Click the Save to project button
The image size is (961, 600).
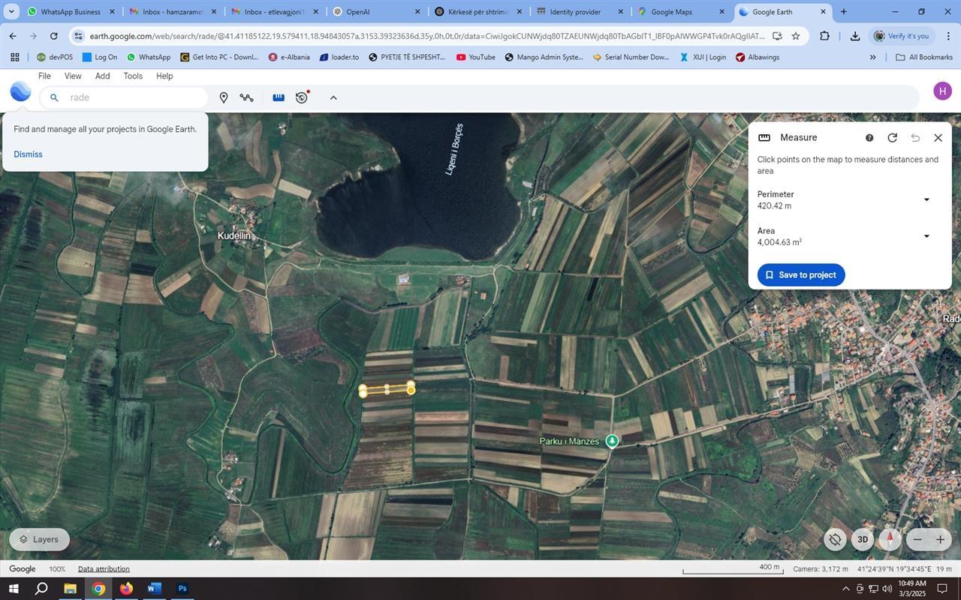800,274
